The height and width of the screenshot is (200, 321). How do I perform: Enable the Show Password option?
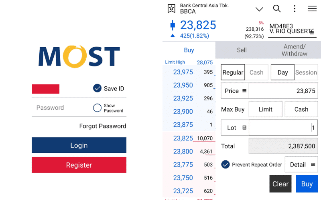(97, 108)
